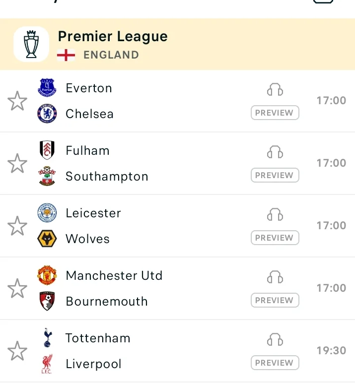This screenshot has height=384, width=355.
Task: Open PREVIEW for Fulham vs Southampton
Action: (x=275, y=175)
